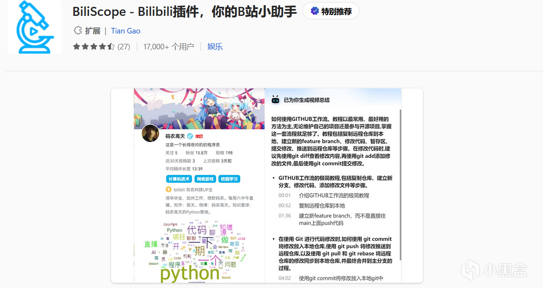Image resolution: width=543 pixels, height=288 pixels.
Task: Select the 校园学习 tag
Action: coord(229,179)
